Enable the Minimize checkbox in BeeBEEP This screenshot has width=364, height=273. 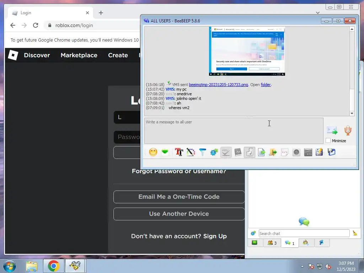(x=328, y=141)
